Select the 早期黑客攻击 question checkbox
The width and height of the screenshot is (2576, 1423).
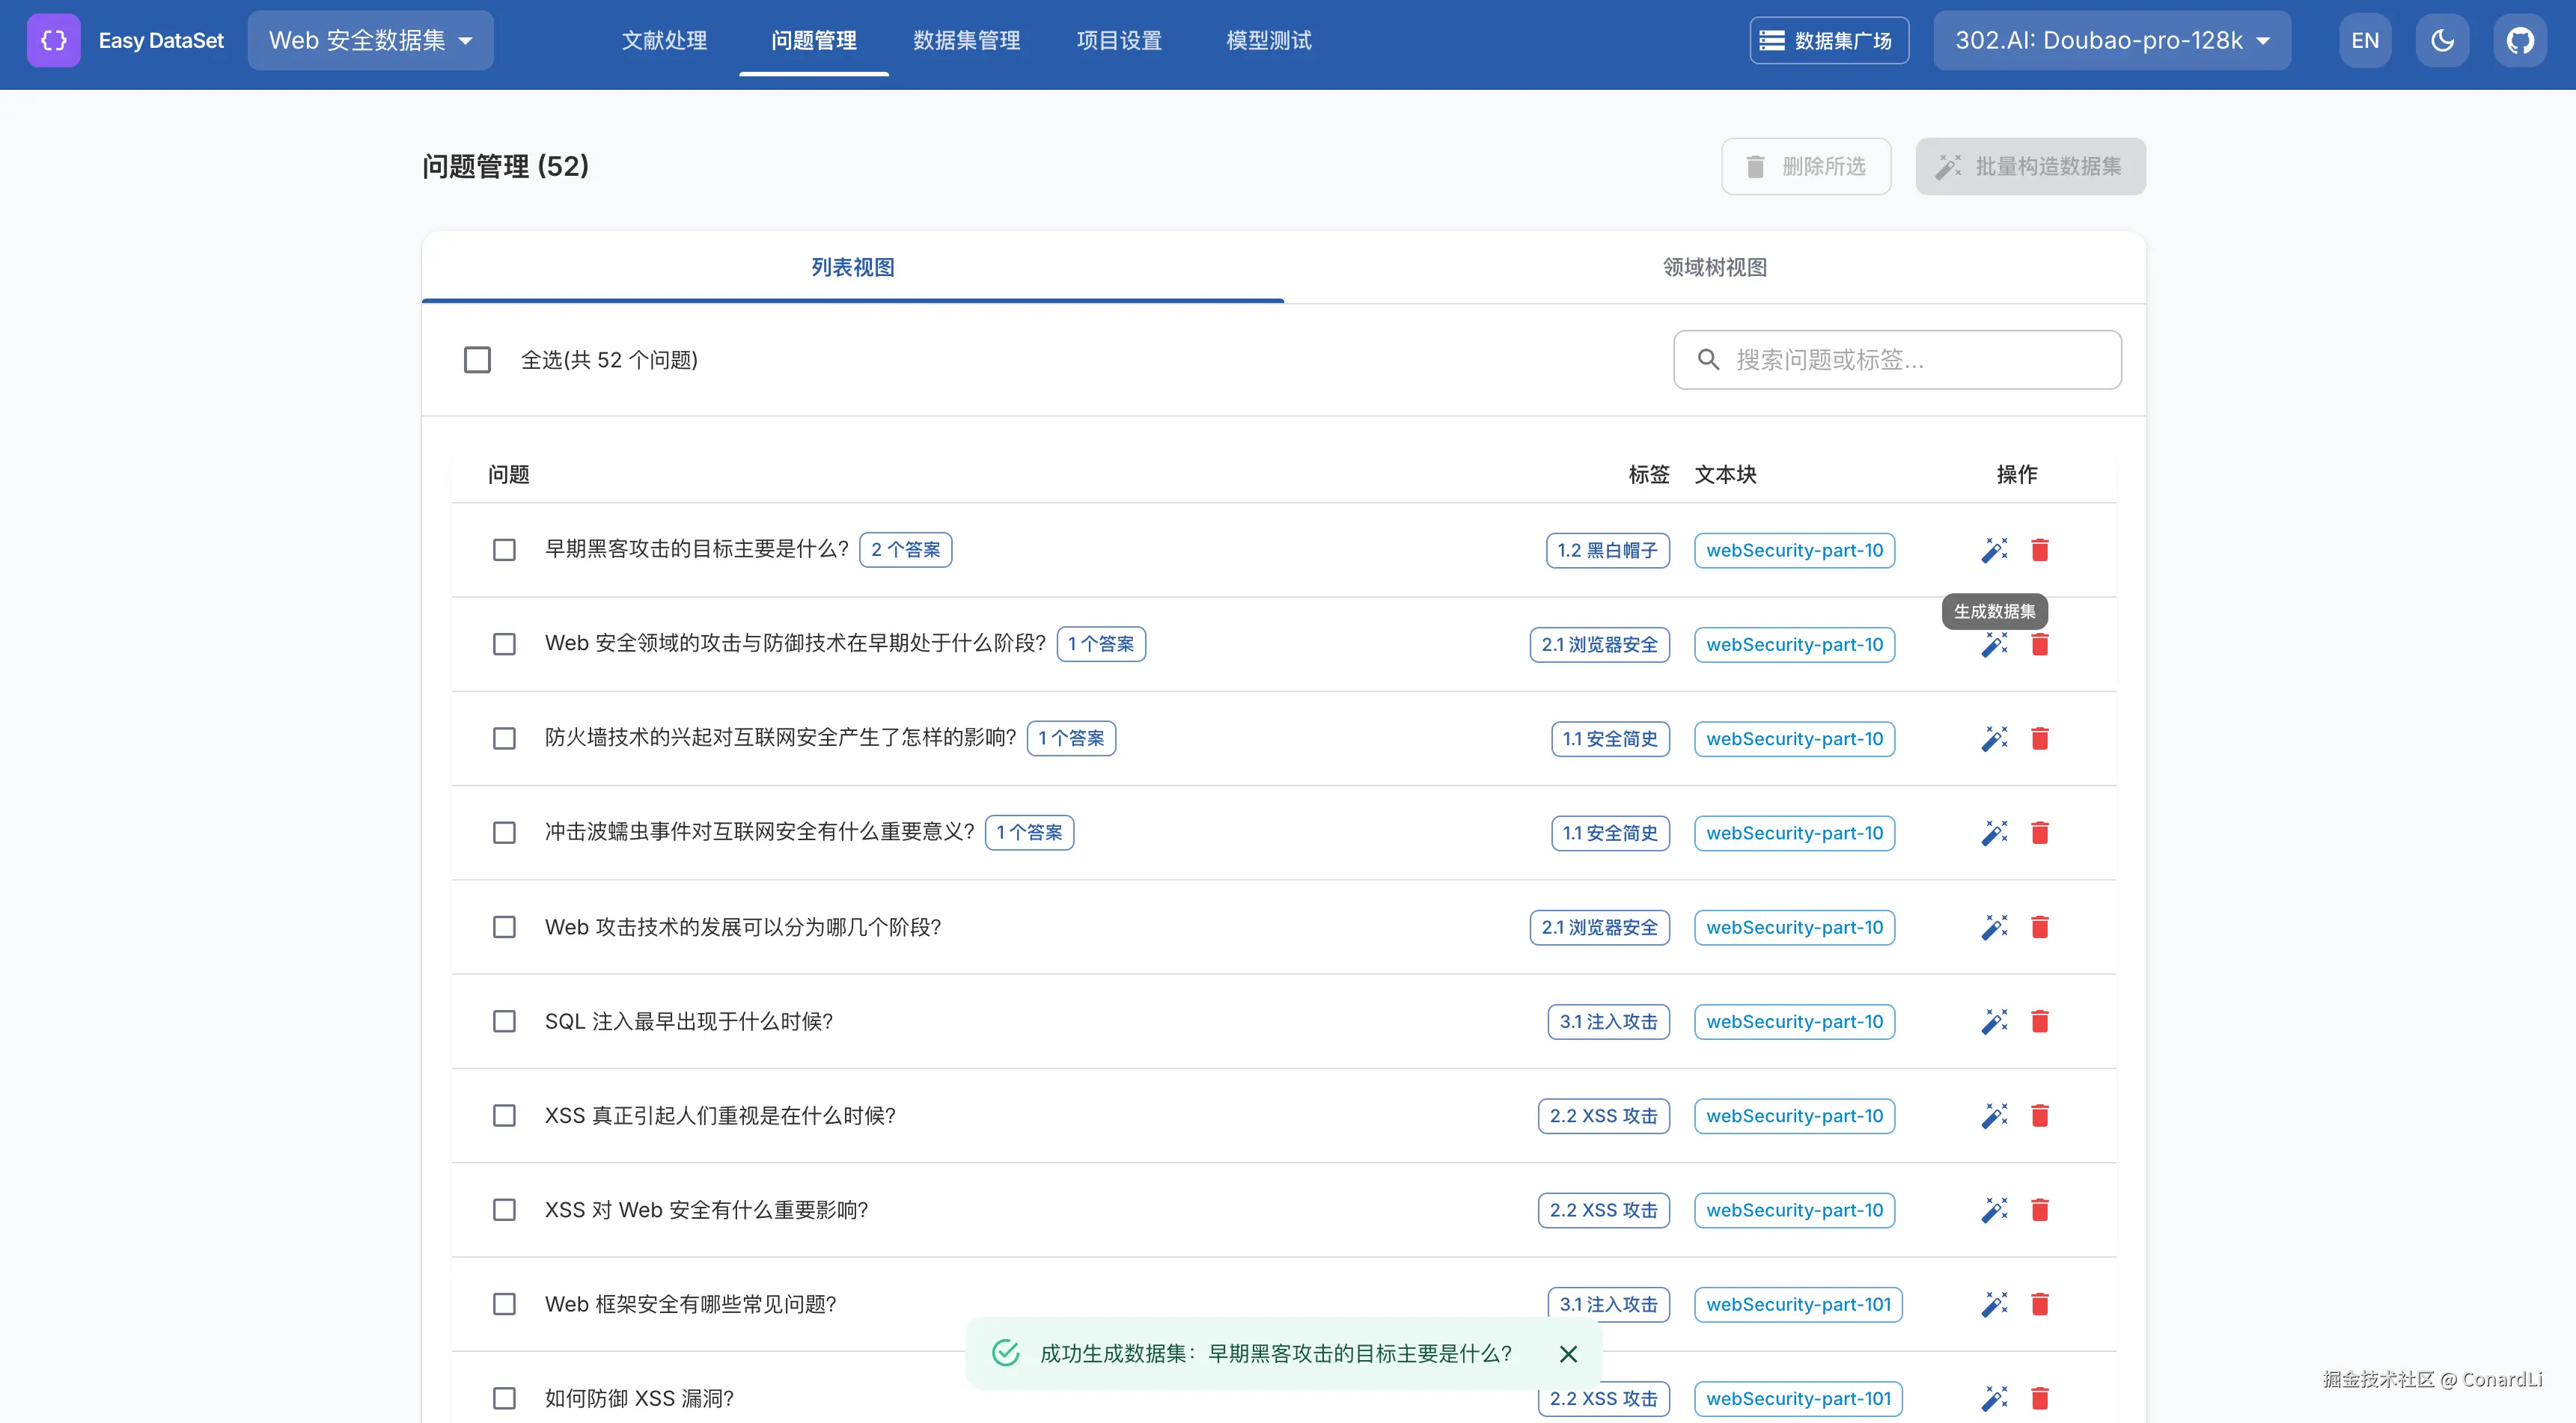click(x=504, y=550)
